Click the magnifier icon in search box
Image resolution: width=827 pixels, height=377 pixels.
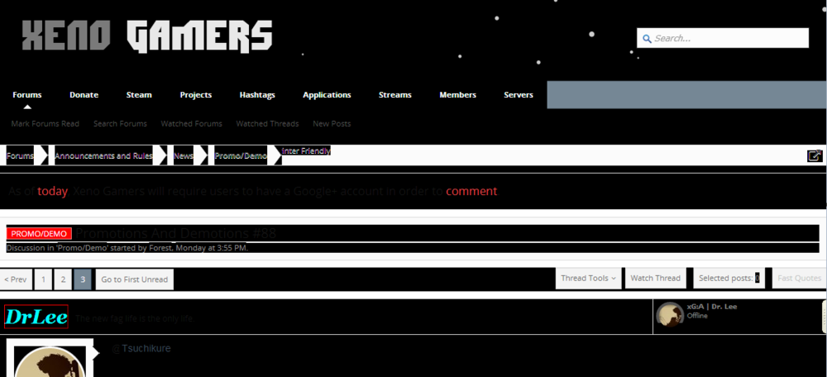tap(648, 39)
